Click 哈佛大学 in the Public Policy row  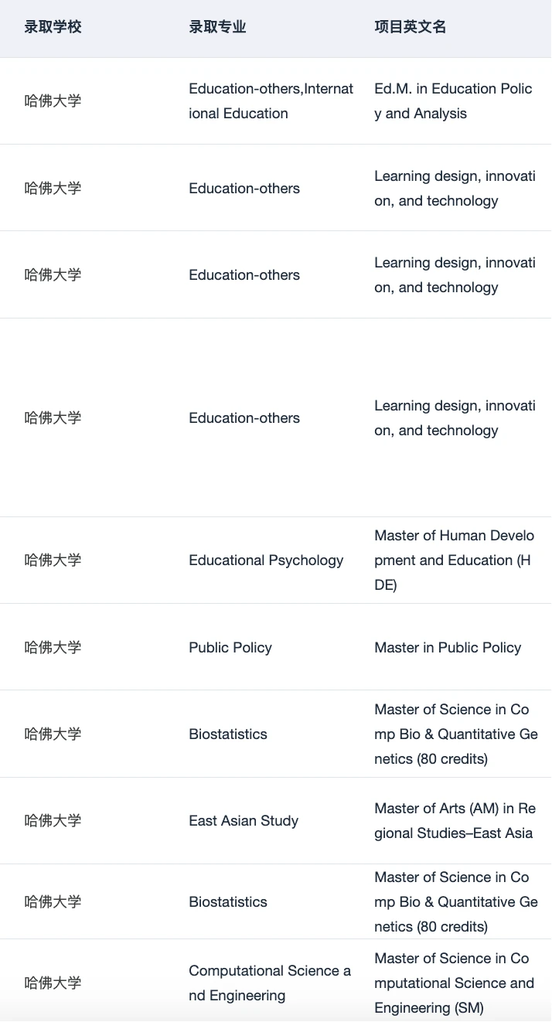pyautogui.click(x=53, y=648)
